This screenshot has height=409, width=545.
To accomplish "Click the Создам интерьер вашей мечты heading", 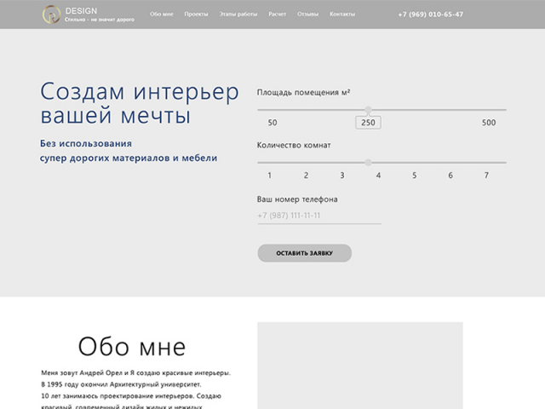I will pos(140,103).
